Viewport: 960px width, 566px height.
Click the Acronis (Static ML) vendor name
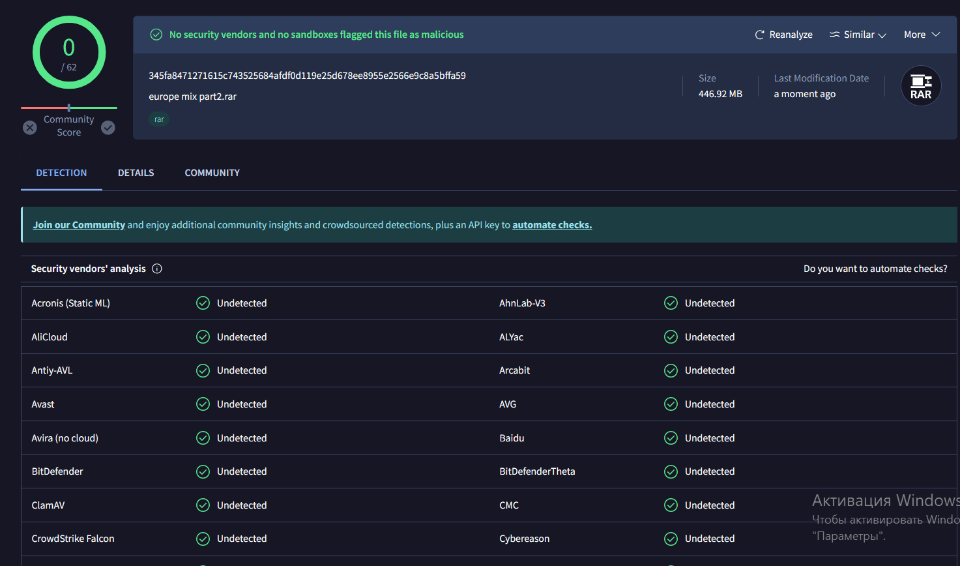pos(70,303)
